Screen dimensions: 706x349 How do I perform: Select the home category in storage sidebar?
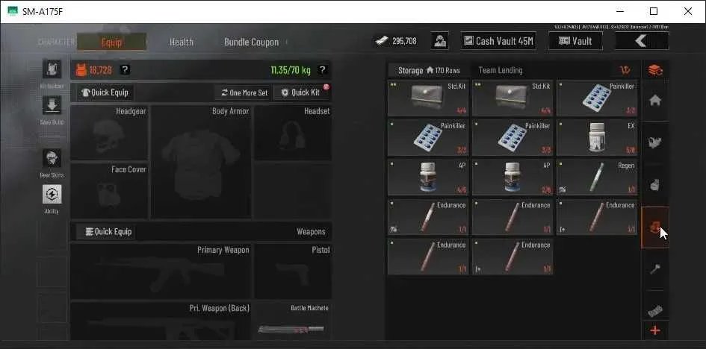point(655,101)
